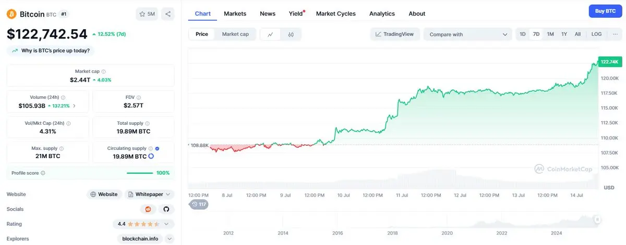Viewport: 626px width, 245px height.
Task: Switch to the Markets tab
Action: tap(235, 14)
